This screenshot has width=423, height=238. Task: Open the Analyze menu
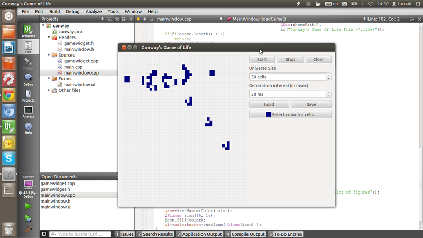94,11
